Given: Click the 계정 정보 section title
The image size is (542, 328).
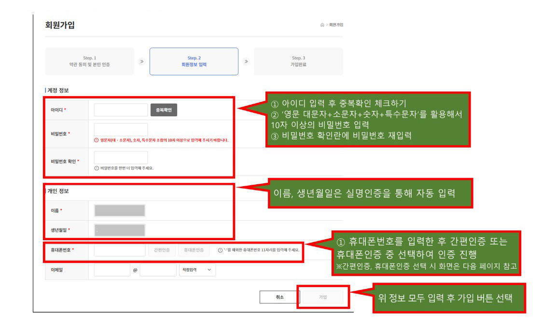Looking at the screenshot, I should coord(58,90).
